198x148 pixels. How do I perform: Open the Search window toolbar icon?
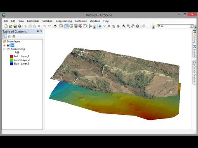76,26
